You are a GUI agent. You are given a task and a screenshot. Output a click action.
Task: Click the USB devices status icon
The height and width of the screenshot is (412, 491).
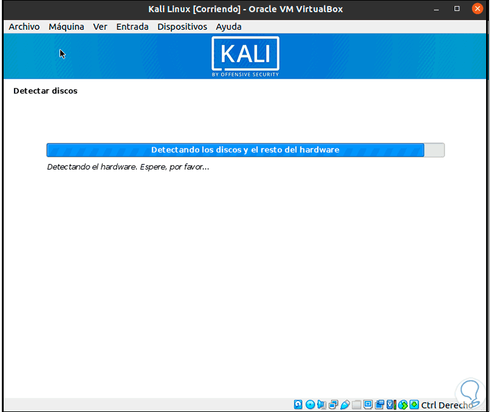(x=345, y=405)
